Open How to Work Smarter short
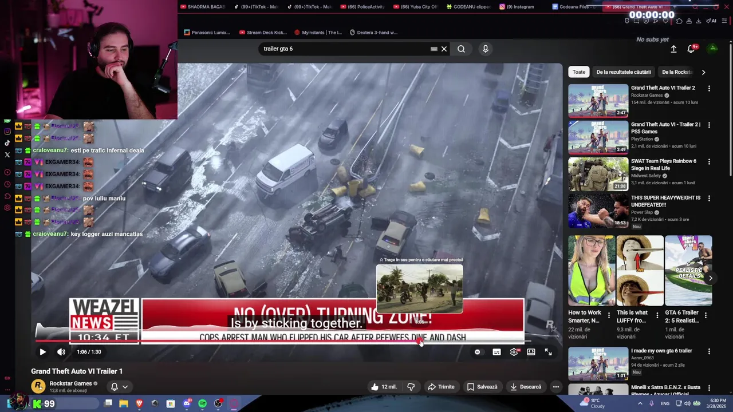 [591, 270]
